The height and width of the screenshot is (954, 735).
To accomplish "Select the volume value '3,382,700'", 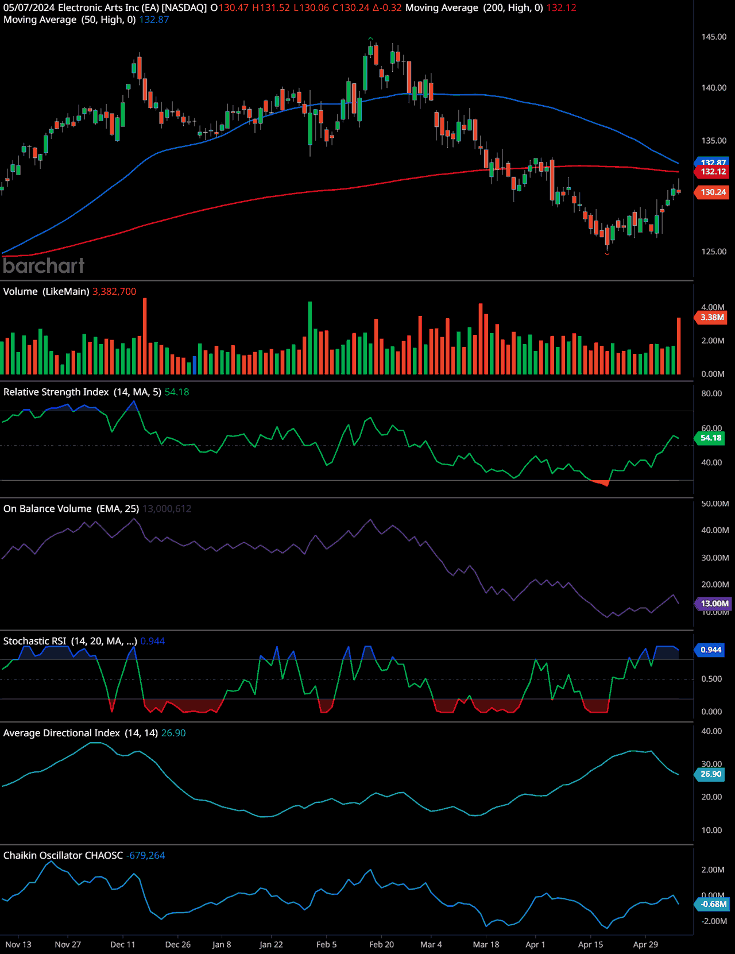I will coord(114,292).
